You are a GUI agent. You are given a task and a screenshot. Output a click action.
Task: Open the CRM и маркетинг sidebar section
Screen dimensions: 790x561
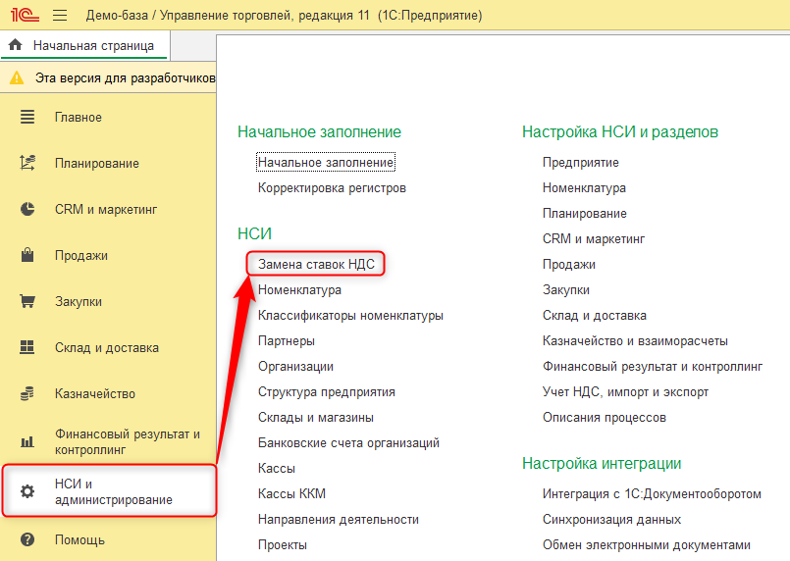(x=106, y=210)
